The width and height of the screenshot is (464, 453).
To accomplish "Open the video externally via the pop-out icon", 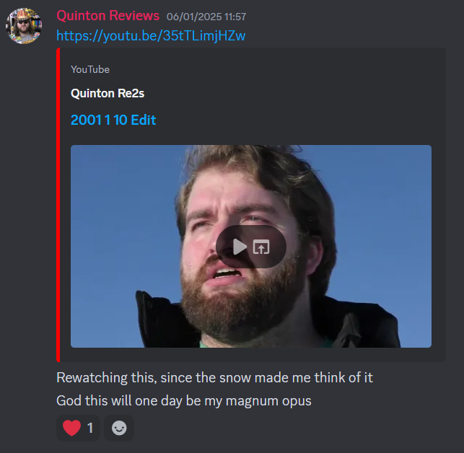I will (x=261, y=247).
